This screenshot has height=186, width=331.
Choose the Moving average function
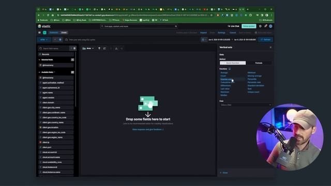[x=254, y=76]
